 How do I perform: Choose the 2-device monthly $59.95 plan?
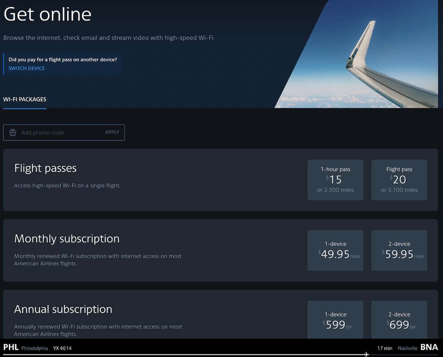[399, 251]
